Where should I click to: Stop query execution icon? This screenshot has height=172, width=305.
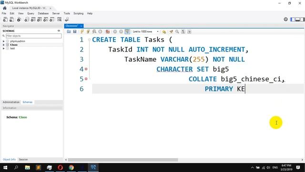click(100, 32)
